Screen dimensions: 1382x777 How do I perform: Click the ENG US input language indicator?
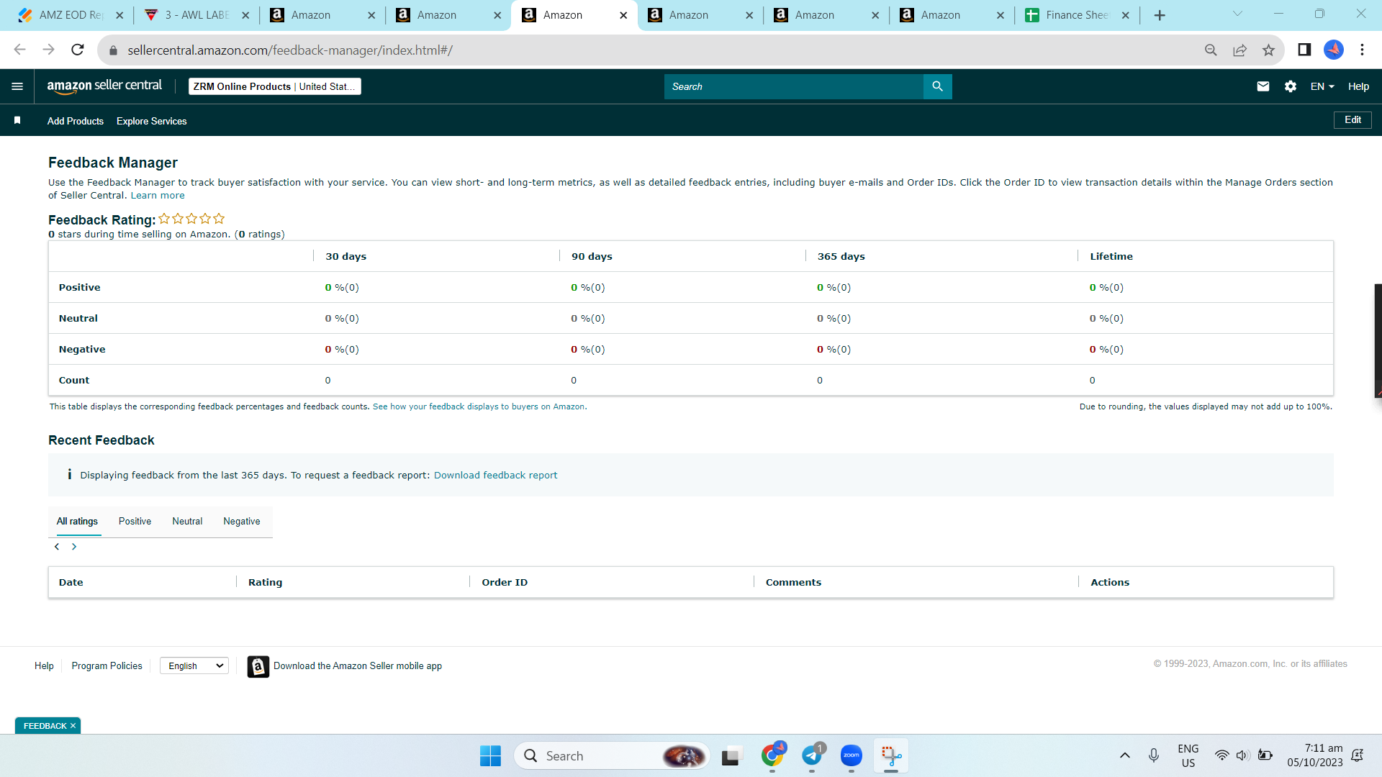pos(1188,755)
